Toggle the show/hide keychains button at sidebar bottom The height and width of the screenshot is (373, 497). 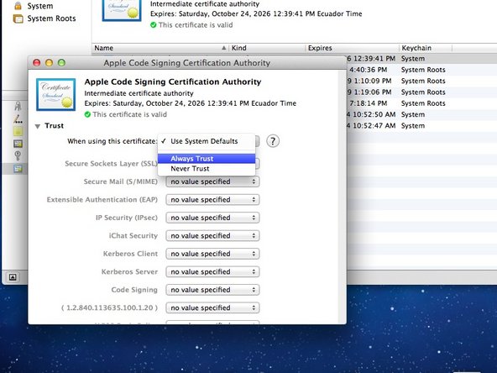[13, 277]
